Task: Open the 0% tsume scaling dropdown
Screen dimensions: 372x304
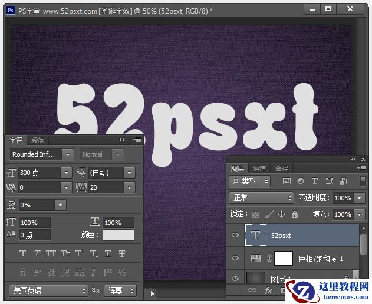Action: (60, 205)
